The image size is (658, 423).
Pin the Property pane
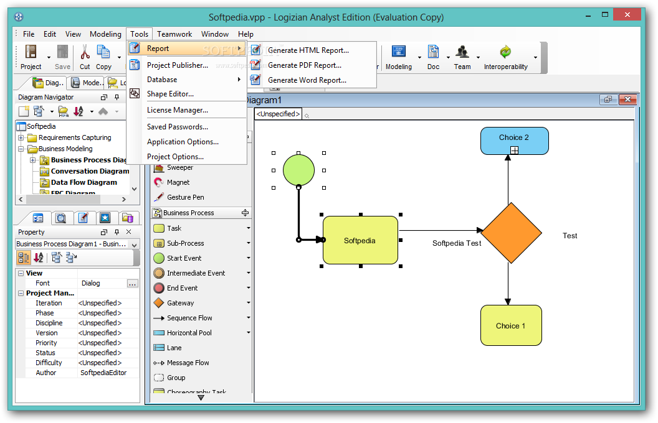click(x=117, y=232)
